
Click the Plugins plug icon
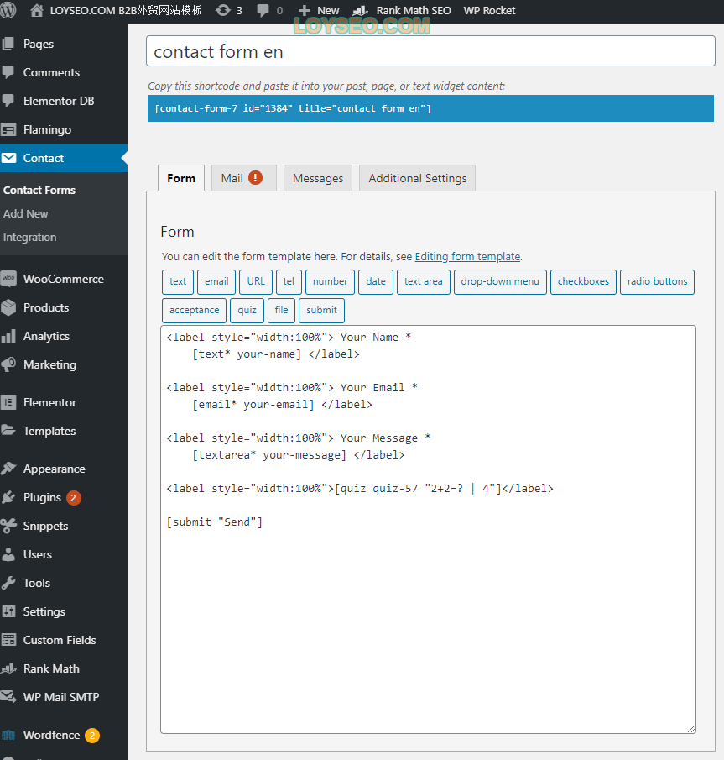(x=8, y=497)
